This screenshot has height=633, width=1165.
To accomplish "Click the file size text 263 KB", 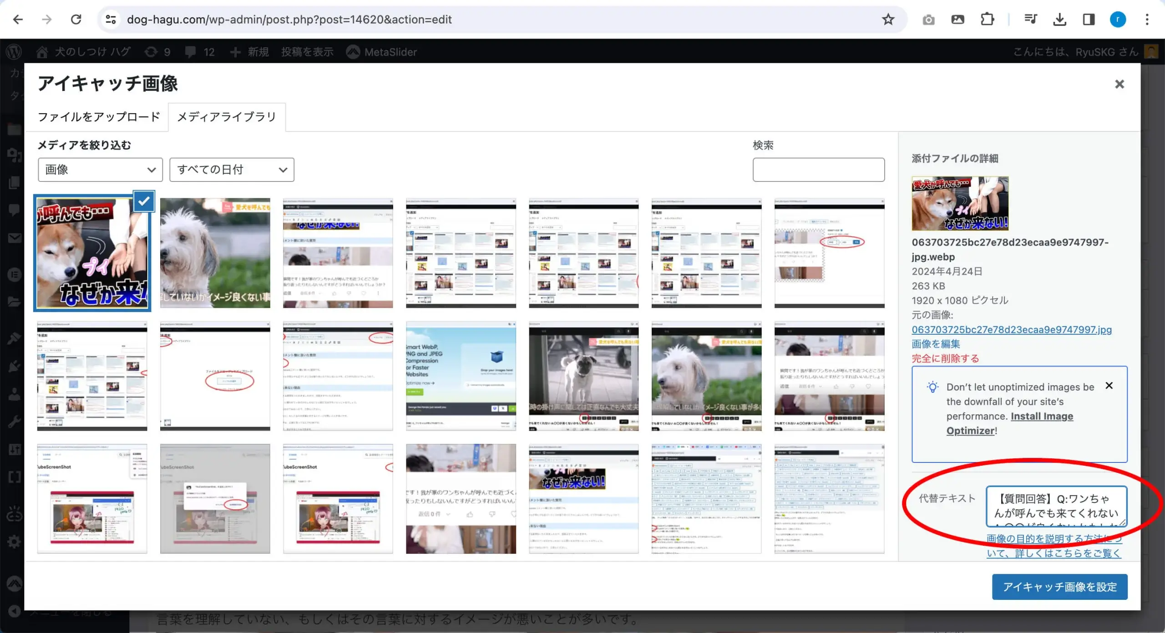I will point(928,286).
